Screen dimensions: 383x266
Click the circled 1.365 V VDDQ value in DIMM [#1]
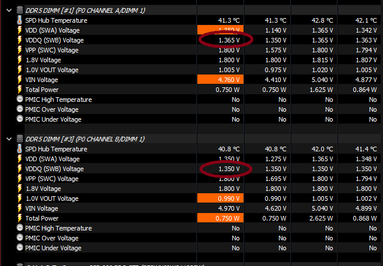(x=229, y=40)
